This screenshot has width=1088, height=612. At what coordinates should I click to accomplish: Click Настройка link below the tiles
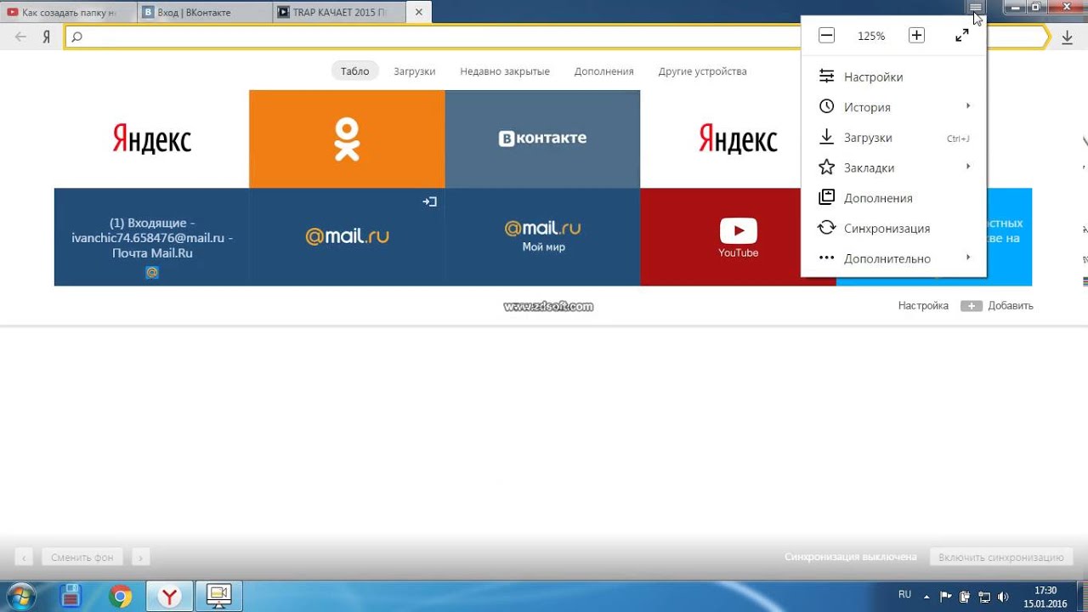click(923, 306)
